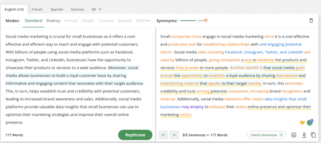Copy full output with the copy icon

point(313,135)
